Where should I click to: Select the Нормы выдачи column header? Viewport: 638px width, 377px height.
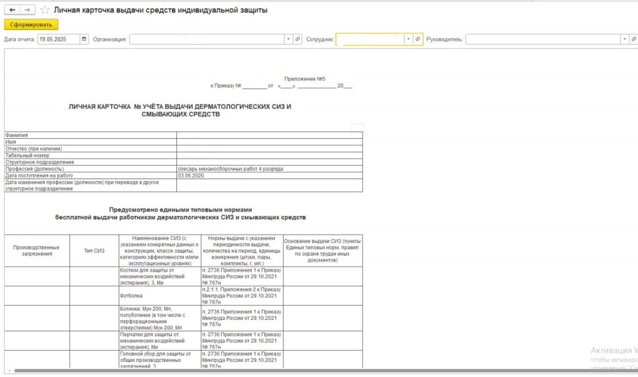pyautogui.click(x=242, y=251)
